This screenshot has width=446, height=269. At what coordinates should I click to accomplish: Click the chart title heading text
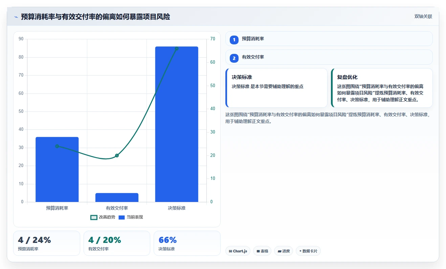coord(95,17)
